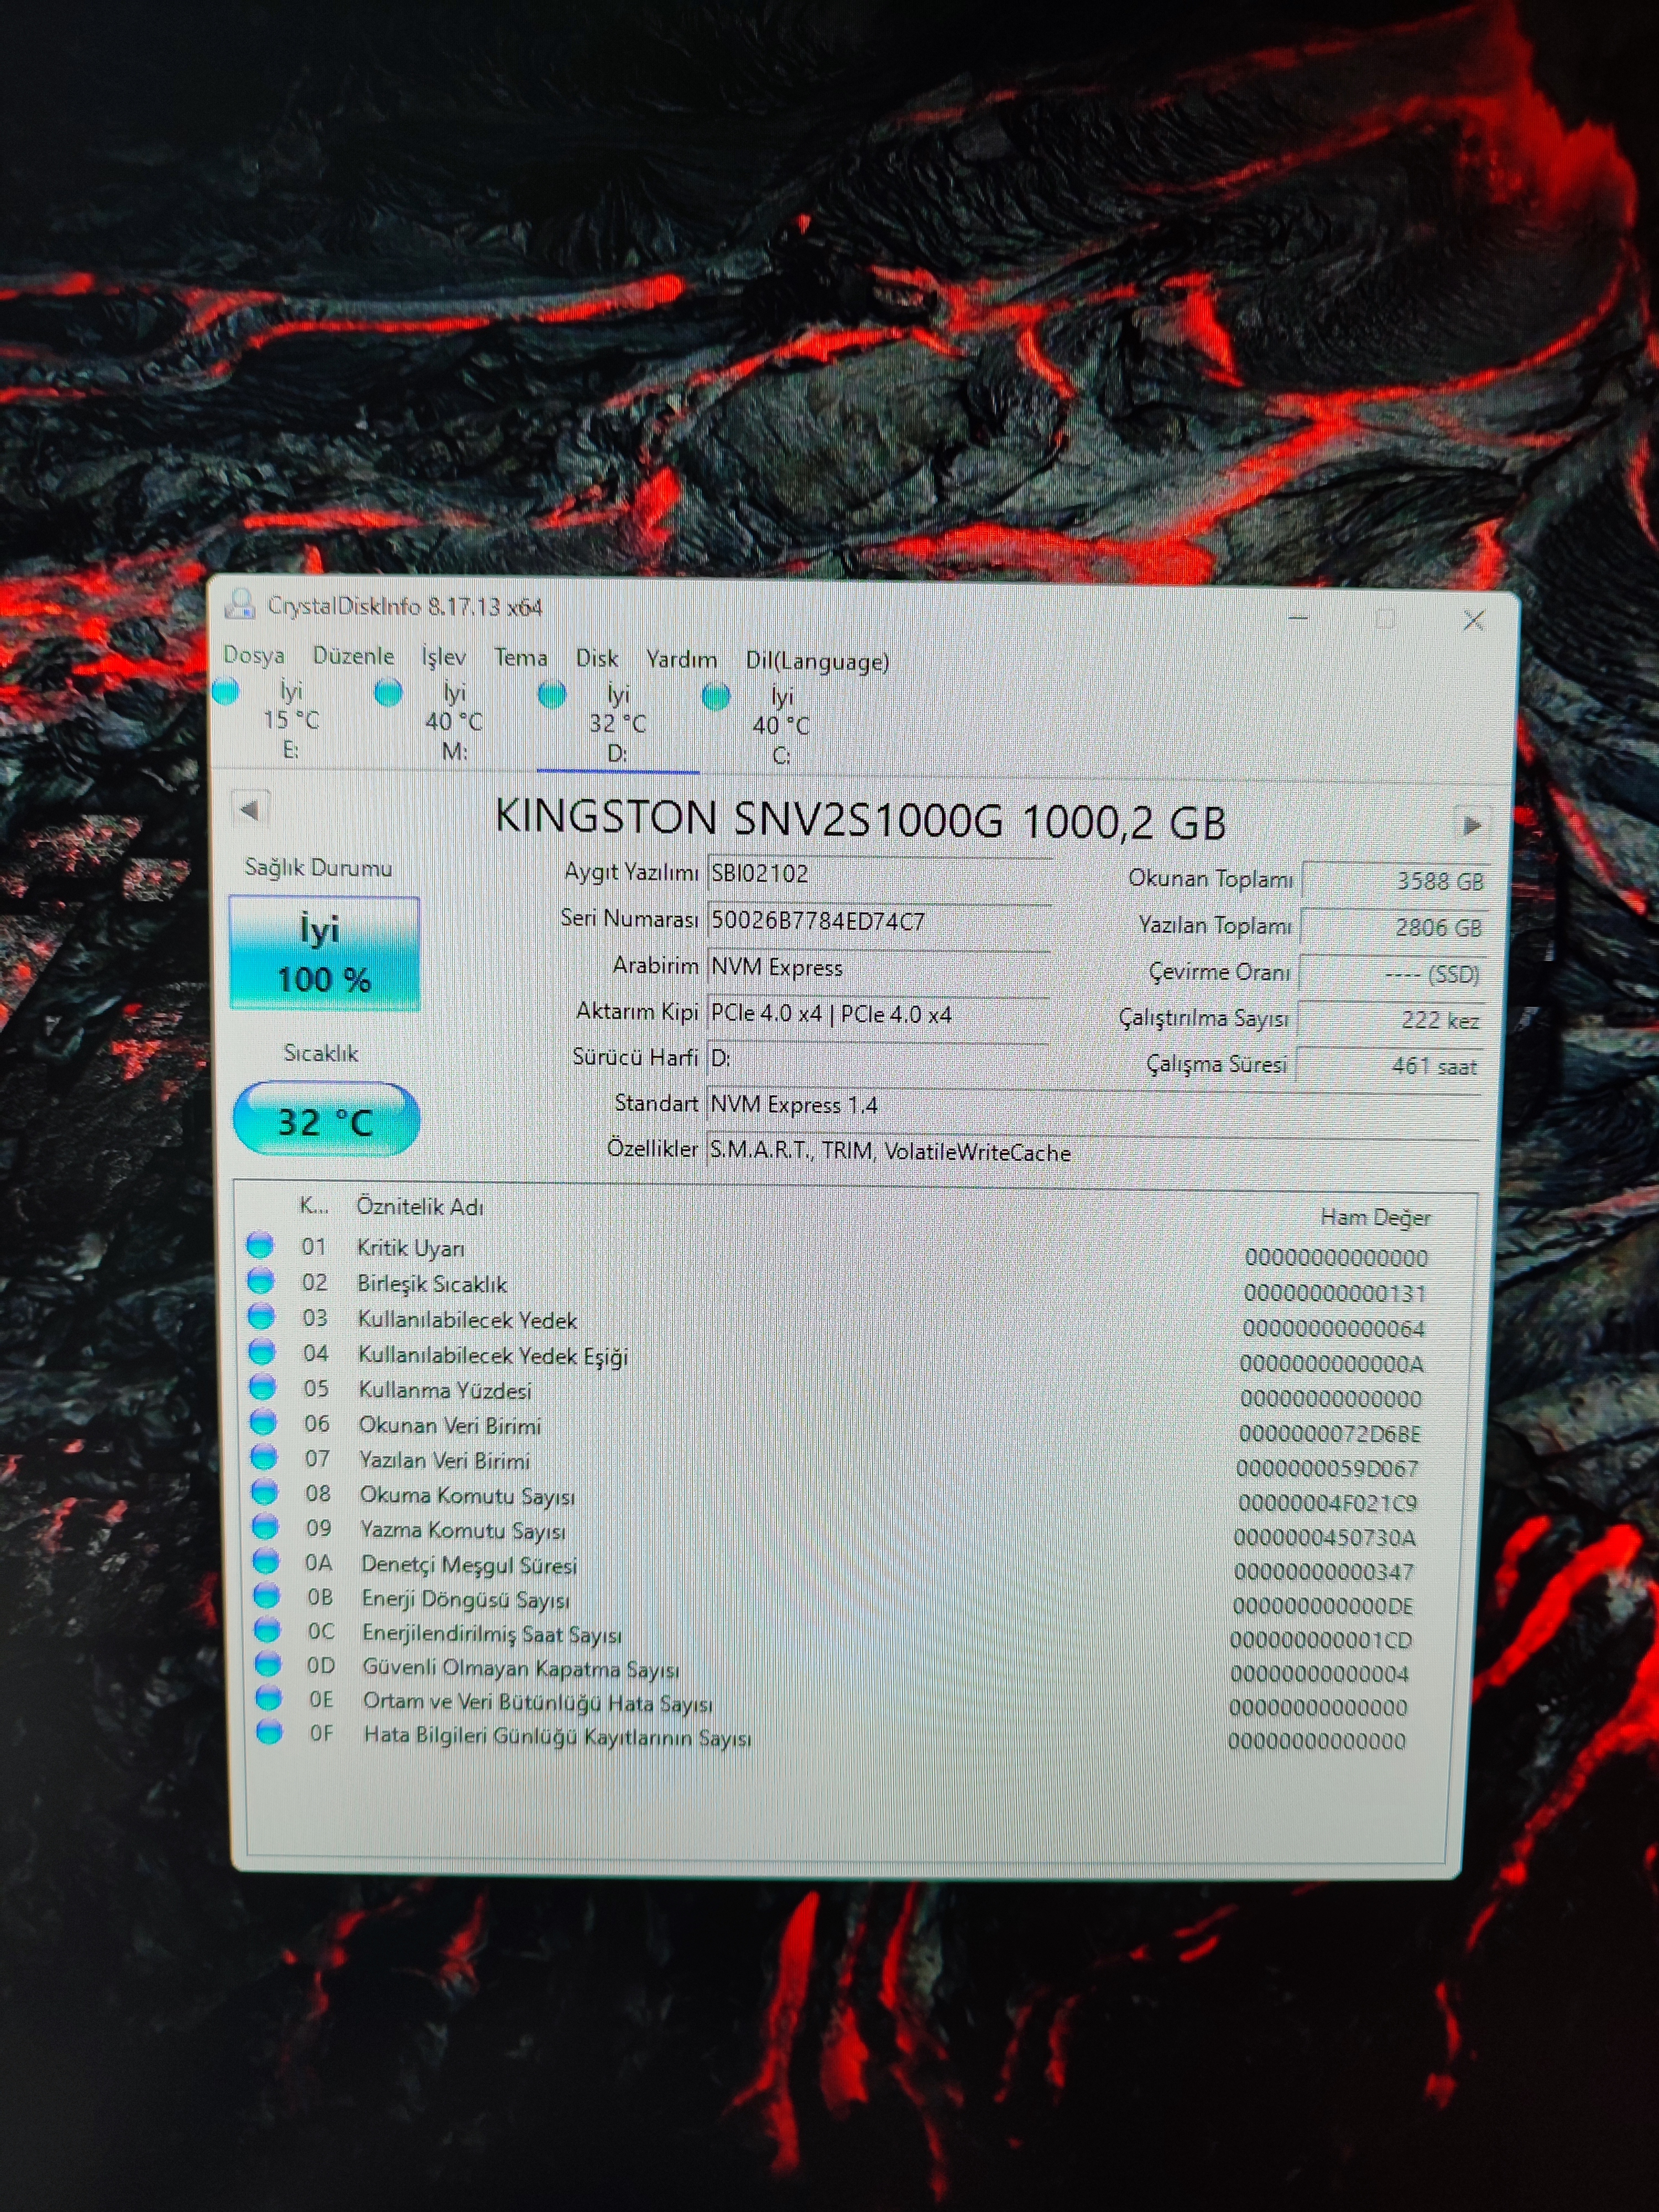This screenshot has width=1659, height=2212.
Task: Click the status orb for Hata Bilgileri Günlüğü
Action: point(269,1732)
